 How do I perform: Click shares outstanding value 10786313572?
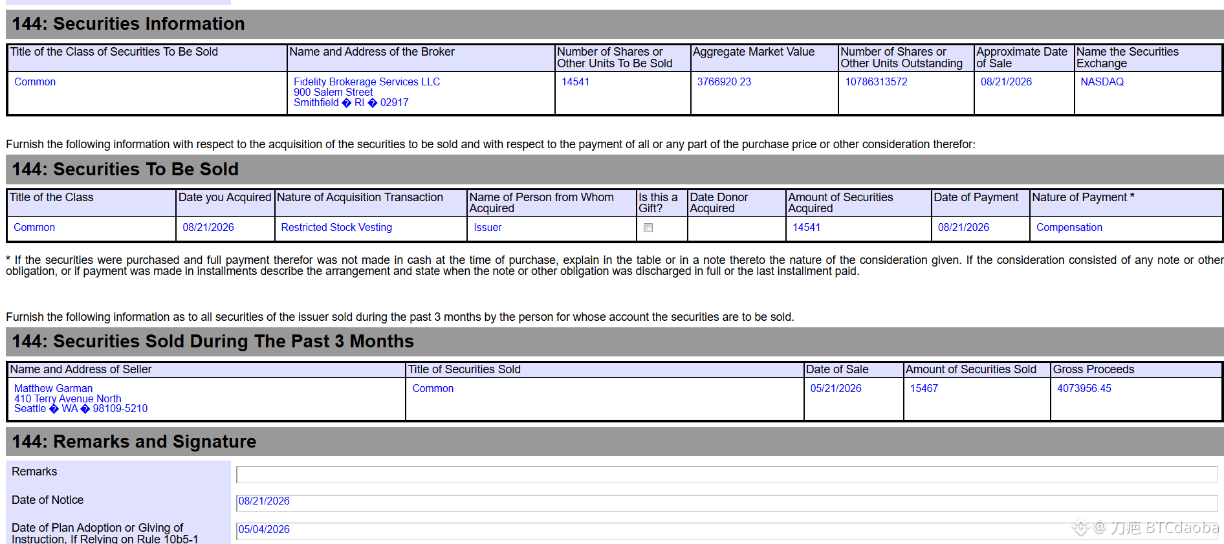[876, 82]
